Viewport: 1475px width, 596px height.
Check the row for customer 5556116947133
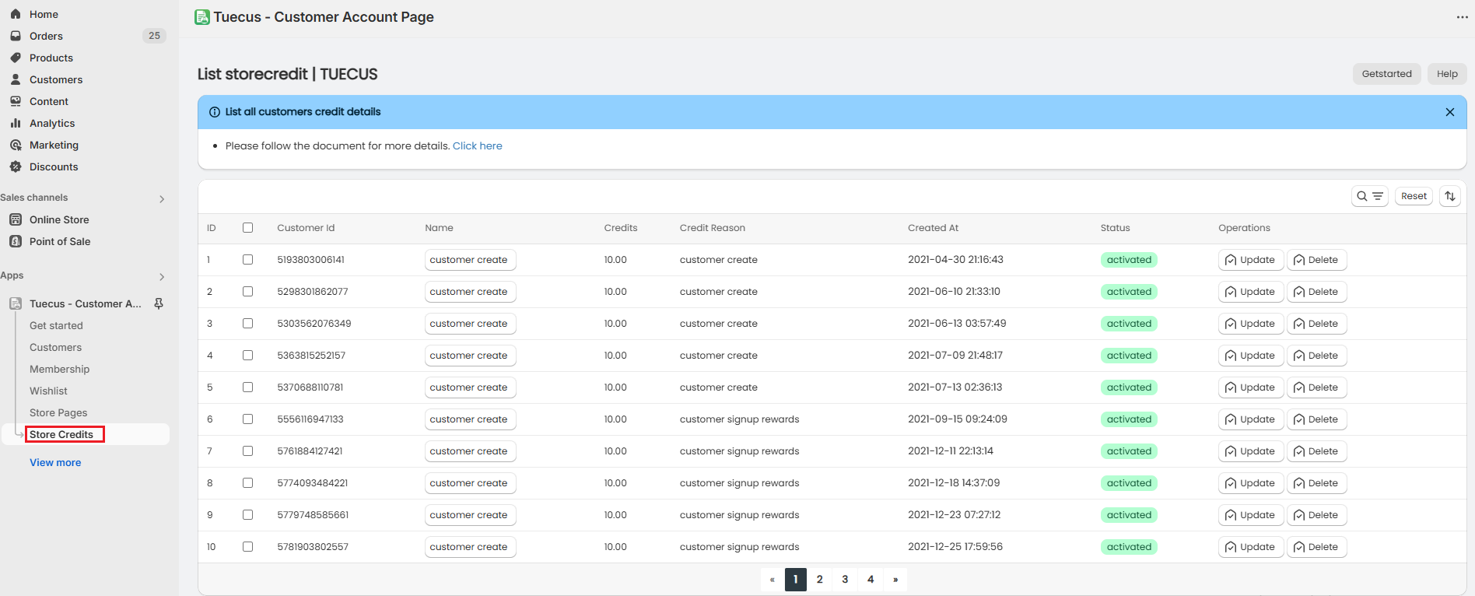click(247, 419)
